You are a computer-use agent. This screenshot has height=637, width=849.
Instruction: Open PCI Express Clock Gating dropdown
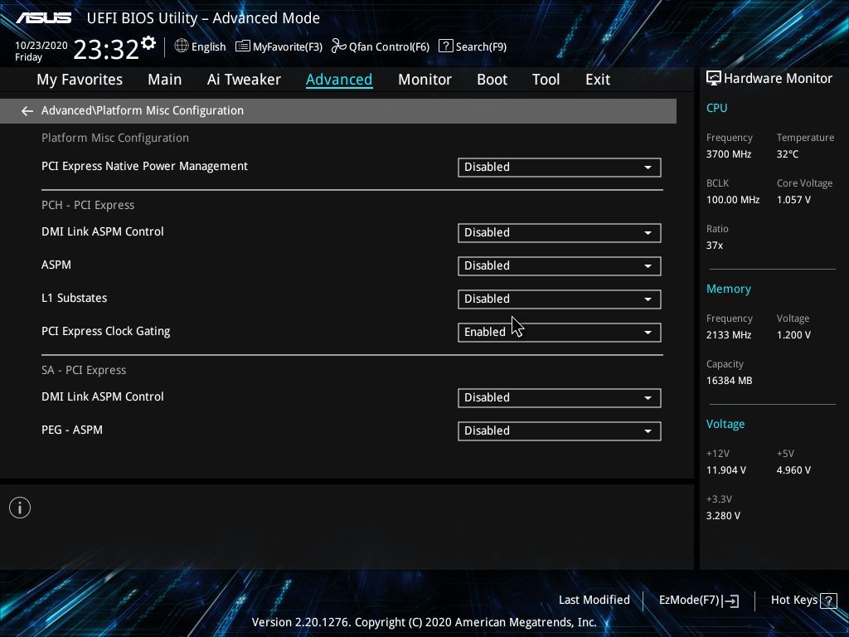560,333
